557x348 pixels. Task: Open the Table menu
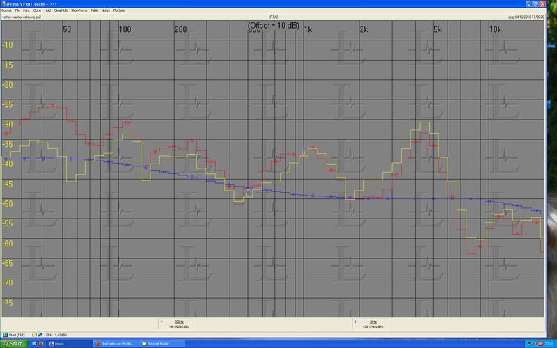[94, 10]
